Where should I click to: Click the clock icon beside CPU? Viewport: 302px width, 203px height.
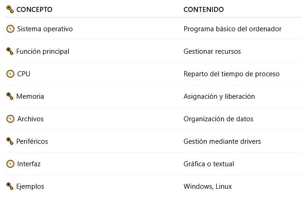point(11,74)
